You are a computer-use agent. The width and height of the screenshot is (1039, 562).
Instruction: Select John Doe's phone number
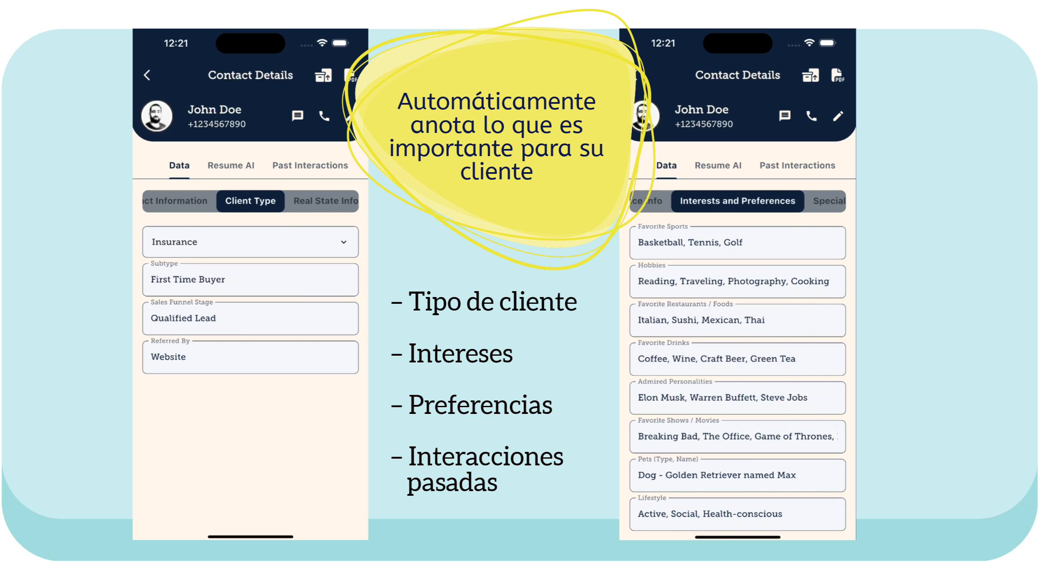pyautogui.click(x=216, y=124)
